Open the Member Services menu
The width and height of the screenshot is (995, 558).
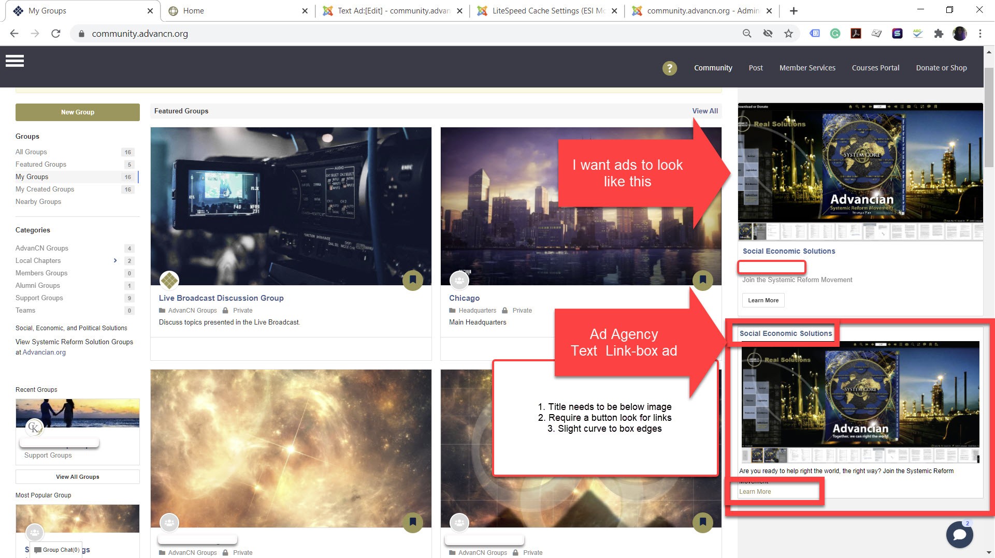(x=807, y=68)
